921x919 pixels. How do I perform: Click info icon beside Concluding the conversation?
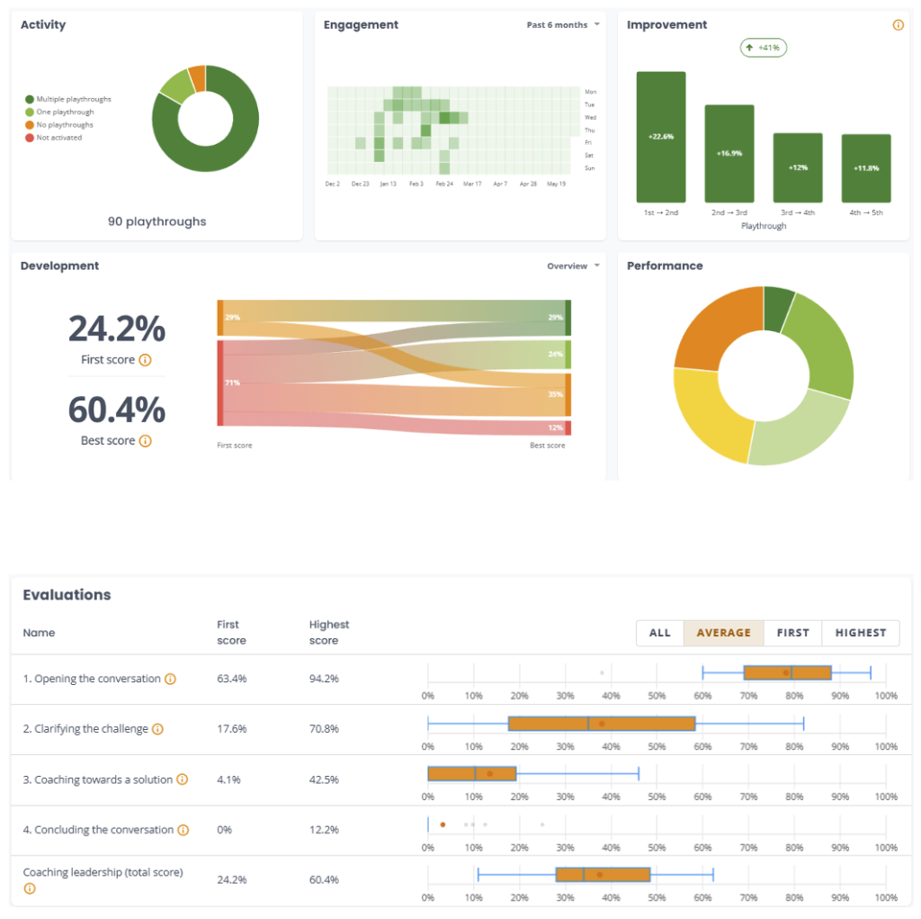tap(183, 830)
